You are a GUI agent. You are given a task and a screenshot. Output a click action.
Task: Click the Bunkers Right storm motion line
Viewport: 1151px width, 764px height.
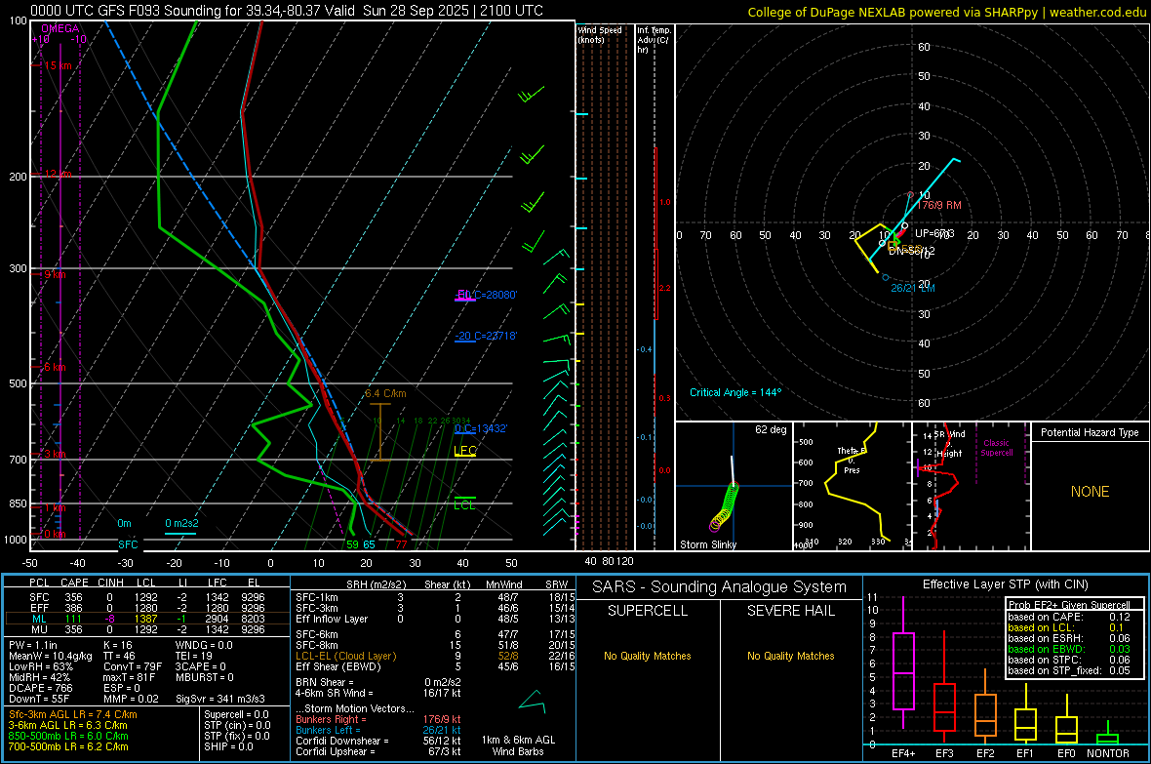click(x=378, y=720)
